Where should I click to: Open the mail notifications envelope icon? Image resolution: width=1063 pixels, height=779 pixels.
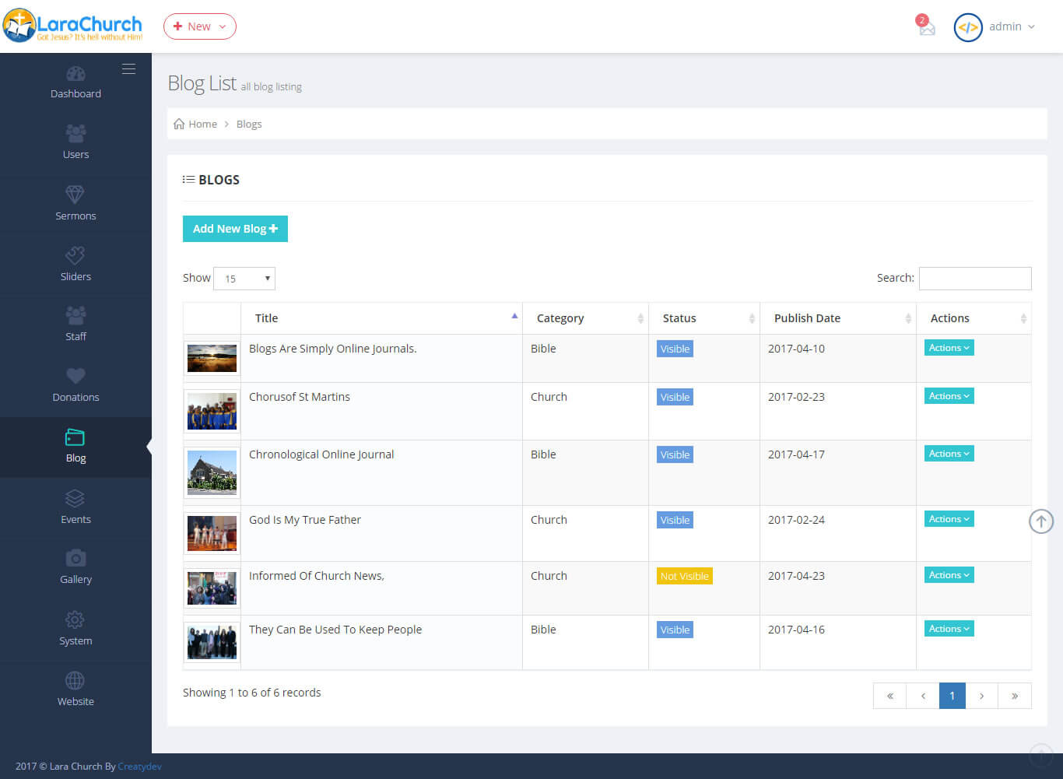coord(926,28)
